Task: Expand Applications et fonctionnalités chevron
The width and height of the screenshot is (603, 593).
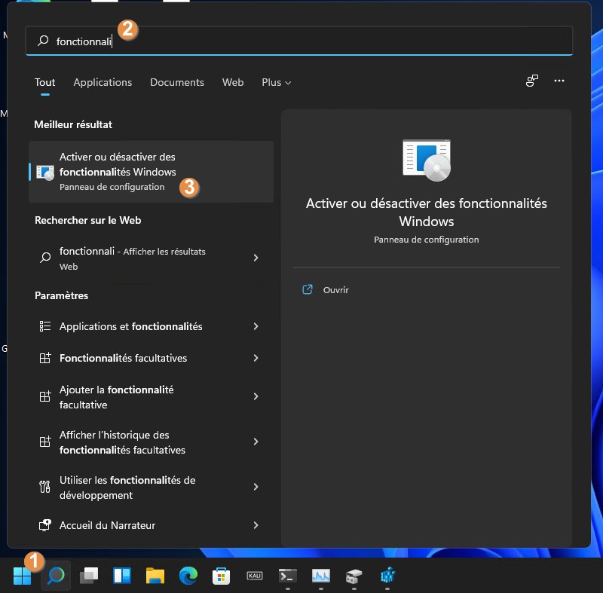Action: click(x=256, y=326)
